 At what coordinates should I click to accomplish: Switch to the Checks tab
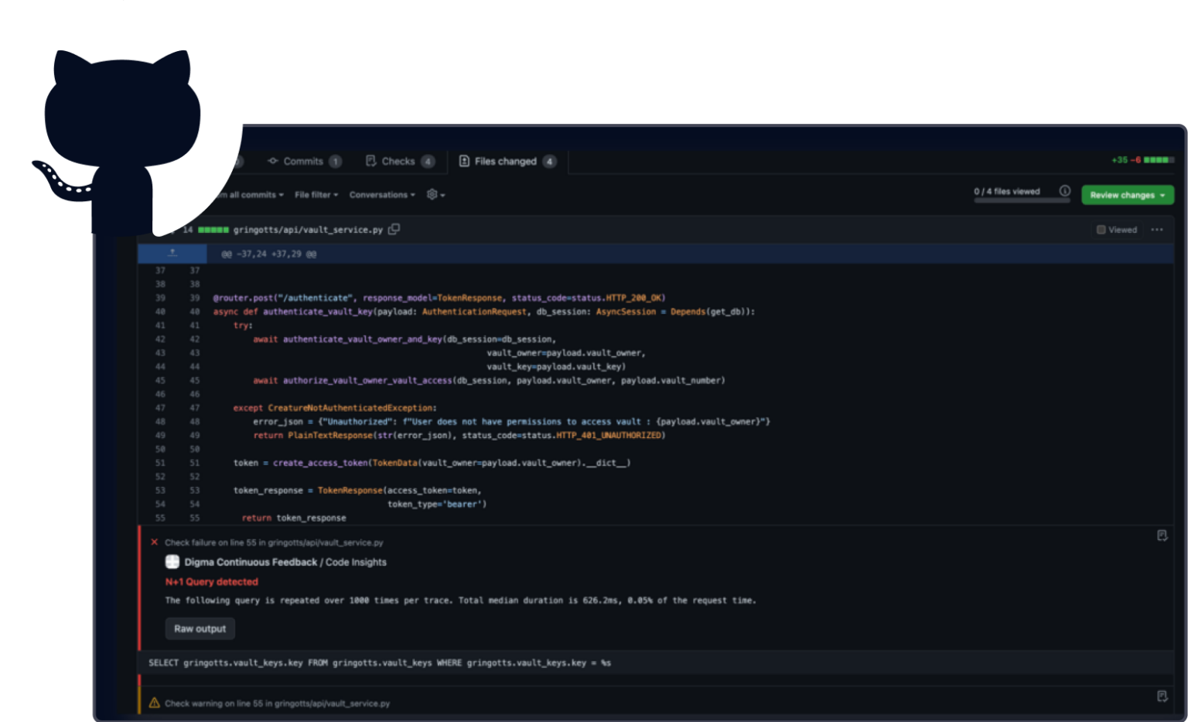(398, 161)
